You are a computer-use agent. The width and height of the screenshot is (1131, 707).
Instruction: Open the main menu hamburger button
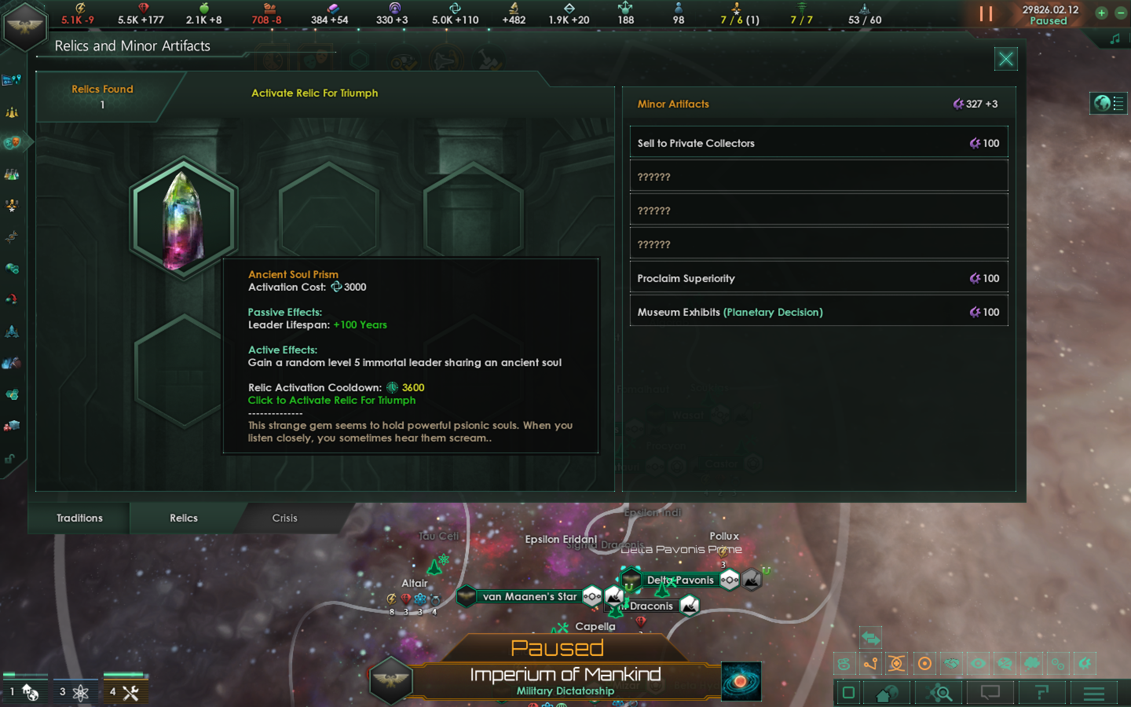(1093, 692)
